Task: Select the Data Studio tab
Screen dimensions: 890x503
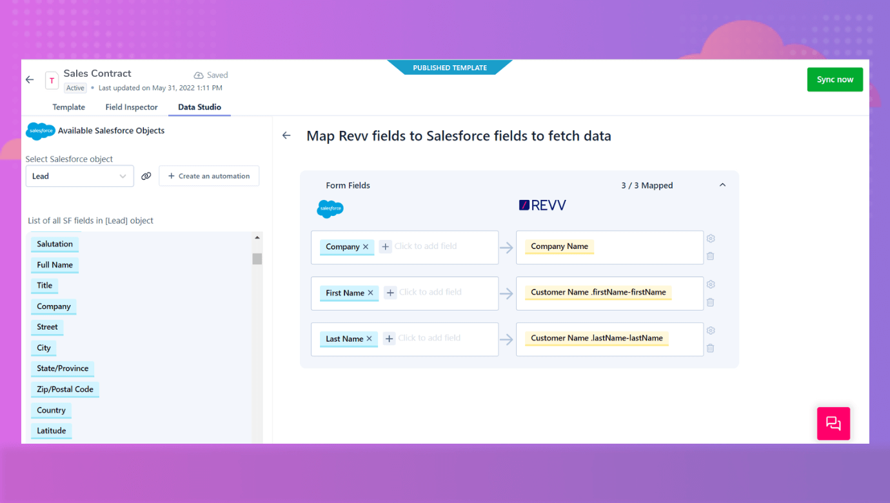Action: click(x=199, y=107)
